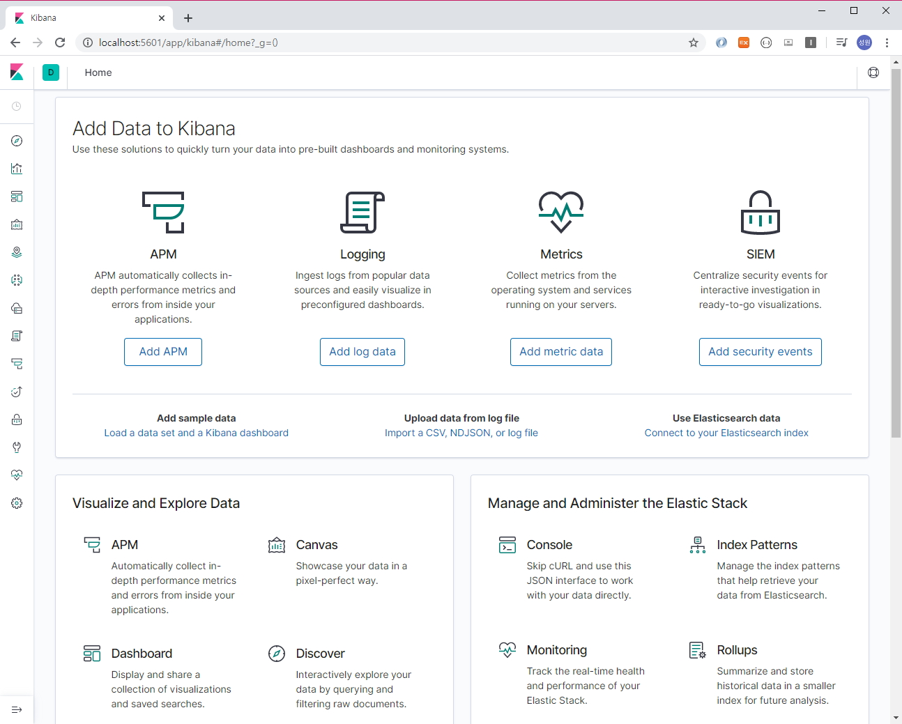
Task: Open Management gear icon in sidebar
Action: tap(17, 503)
